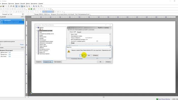Select the hand pan tool icon
The width and height of the screenshot is (178, 100).
(x=41, y=6)
